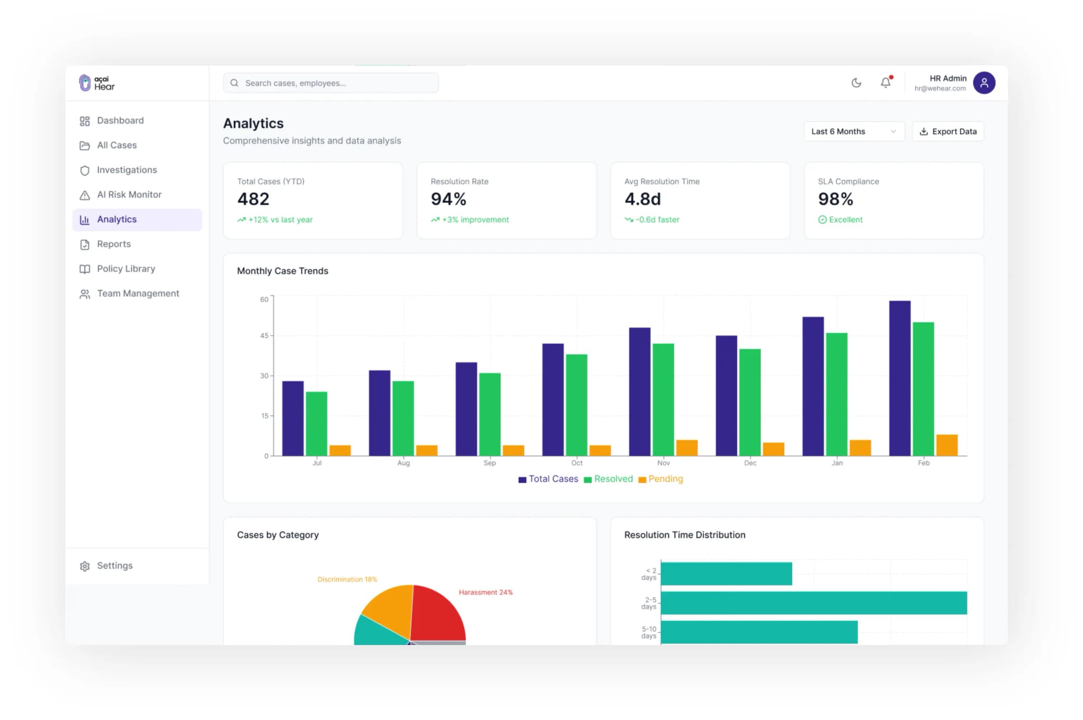1083x720 pixels.
Task: Click the search cases input field
Action: click(x=330, y=83)
